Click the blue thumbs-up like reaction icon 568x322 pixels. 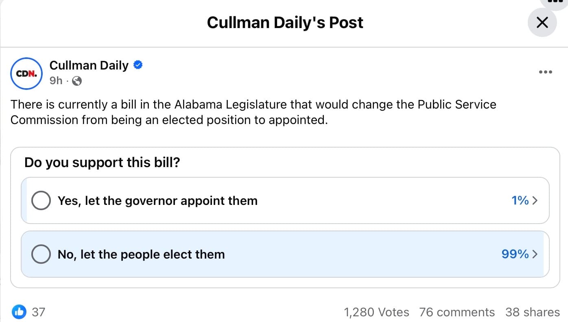19,312
